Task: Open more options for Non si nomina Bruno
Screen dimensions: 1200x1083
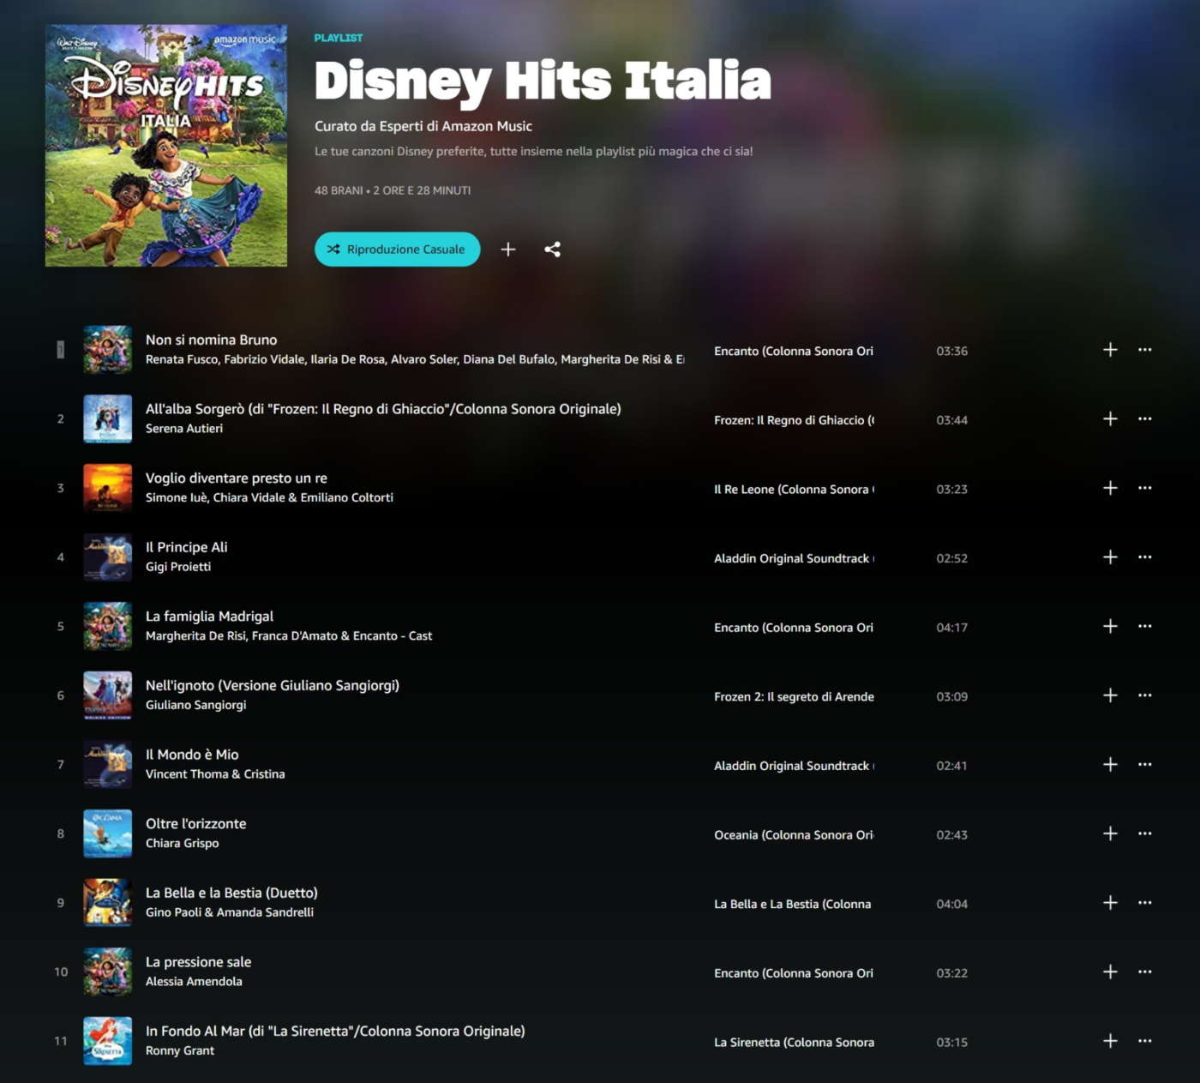Action: (x=1145, y=350)
